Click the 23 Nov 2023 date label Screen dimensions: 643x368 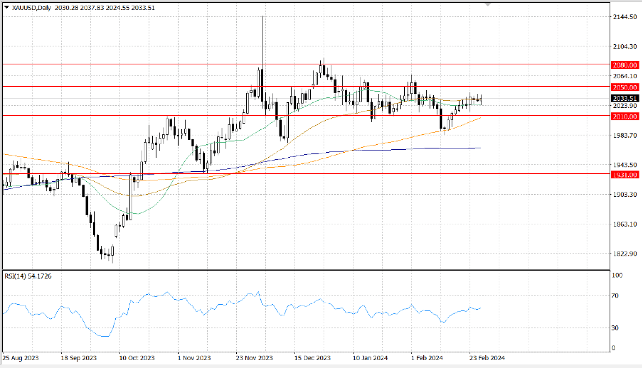254,358
